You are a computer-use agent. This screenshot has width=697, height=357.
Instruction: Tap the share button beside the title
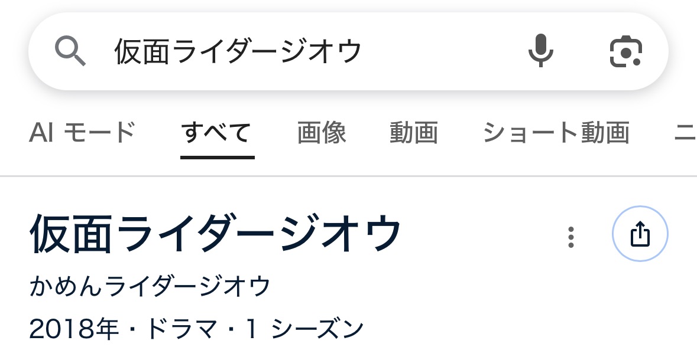click(640, 235)
